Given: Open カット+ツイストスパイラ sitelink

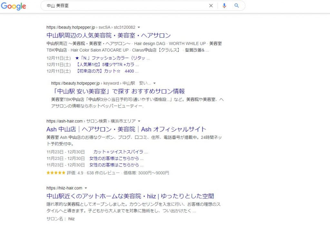Looking at the screenshot, I should click(x=121, y=152).
